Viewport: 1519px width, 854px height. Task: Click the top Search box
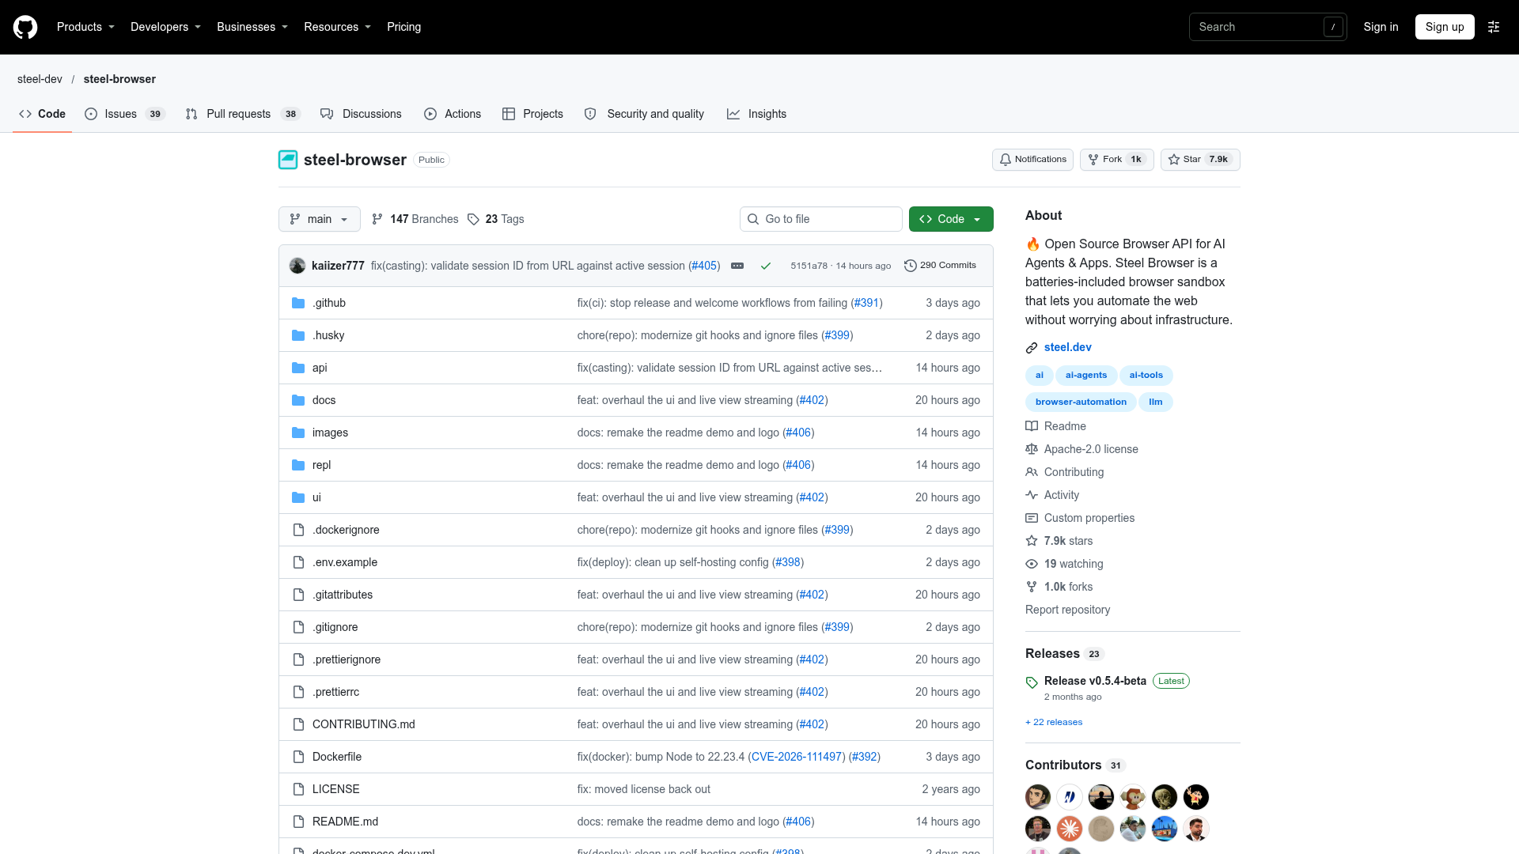(1267, 27)
